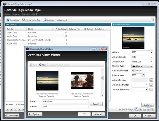Click the Download Album Picture title icon
This screenshot has width=159, height=121.
coord(27,49)
